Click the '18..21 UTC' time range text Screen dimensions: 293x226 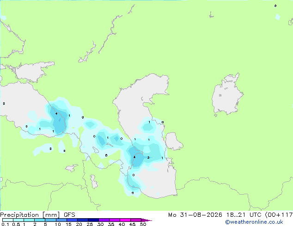tap(245, 215)
